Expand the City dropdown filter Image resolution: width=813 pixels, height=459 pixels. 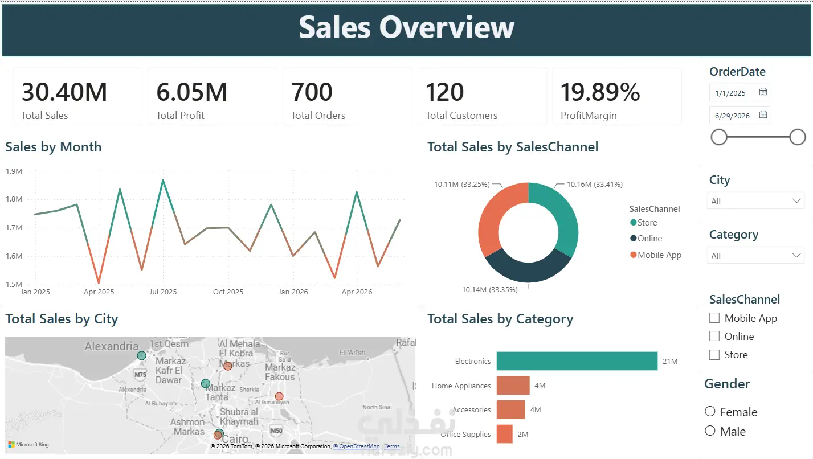pos(755,201)
